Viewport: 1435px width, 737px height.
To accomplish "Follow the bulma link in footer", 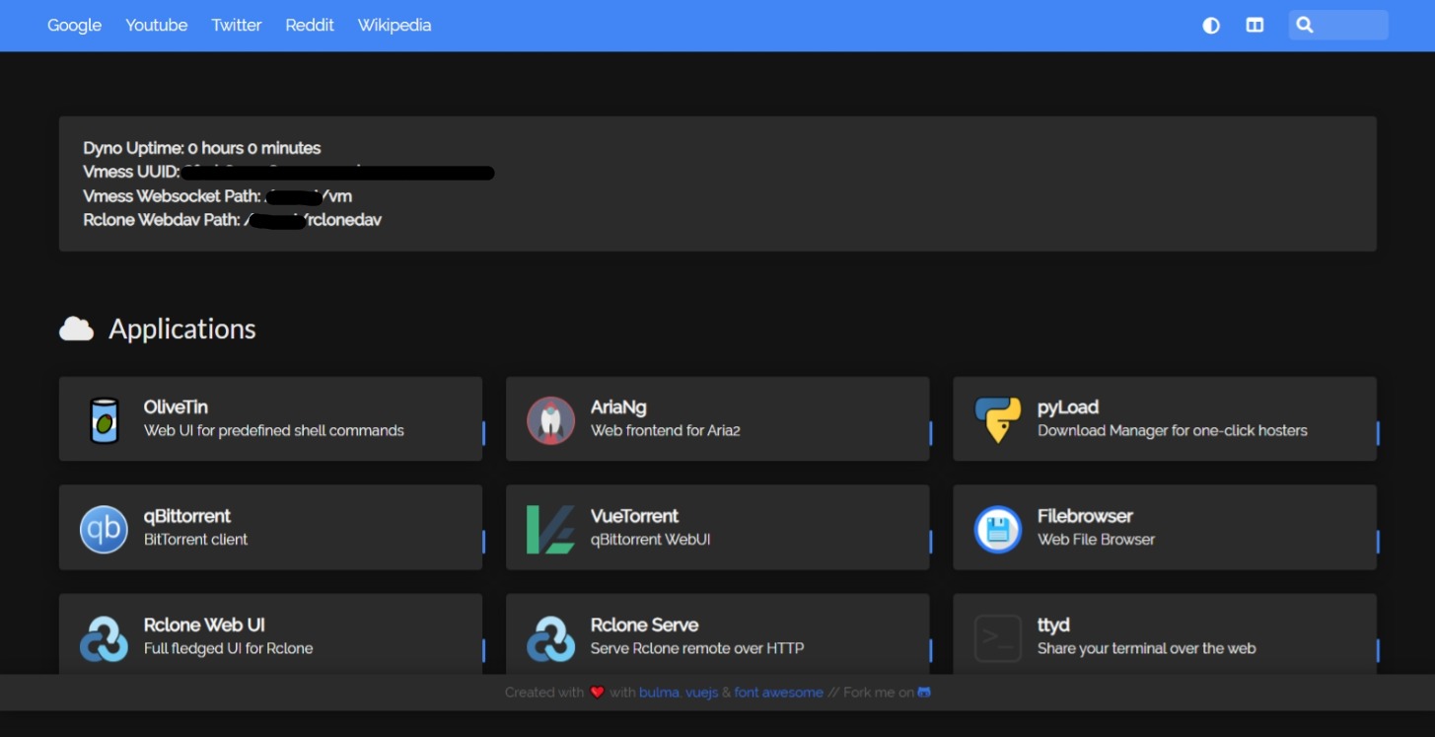I will tap(658, 693).
